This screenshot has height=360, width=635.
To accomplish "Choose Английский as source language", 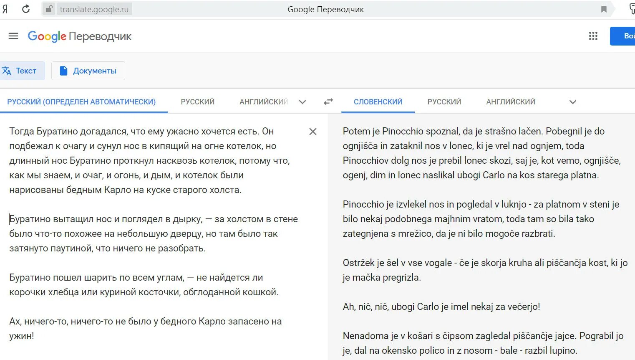I will click(264, 101).
